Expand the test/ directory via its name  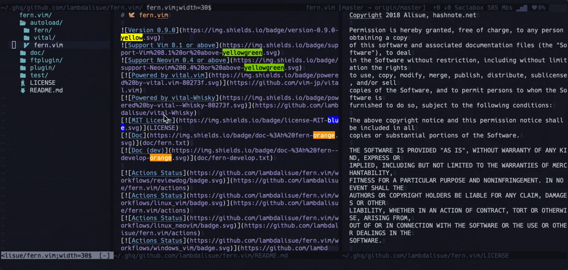(39, 76)
